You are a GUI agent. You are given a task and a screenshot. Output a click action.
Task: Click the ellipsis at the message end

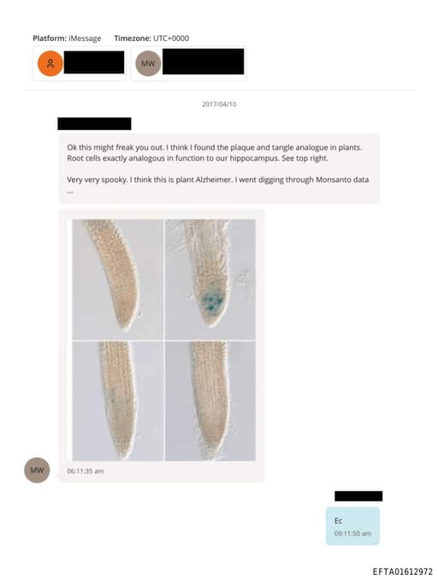click(70, 192)
